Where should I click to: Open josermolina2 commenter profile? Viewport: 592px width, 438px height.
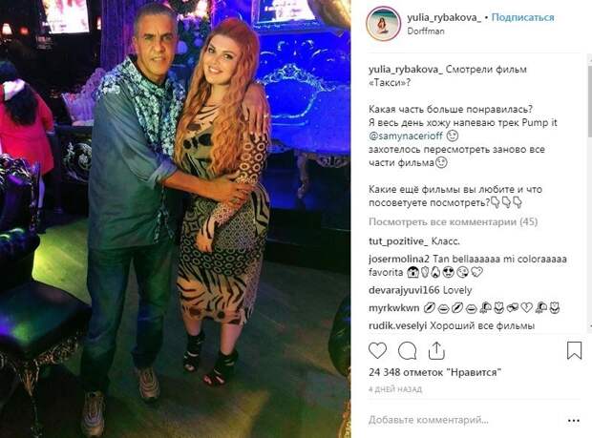point(399,260)
